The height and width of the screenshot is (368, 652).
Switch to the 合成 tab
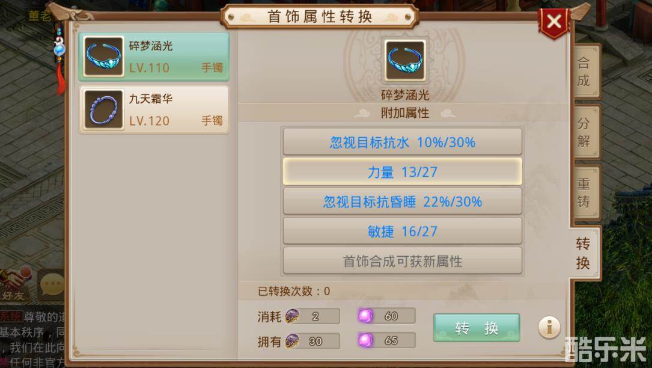click(585, 72)
